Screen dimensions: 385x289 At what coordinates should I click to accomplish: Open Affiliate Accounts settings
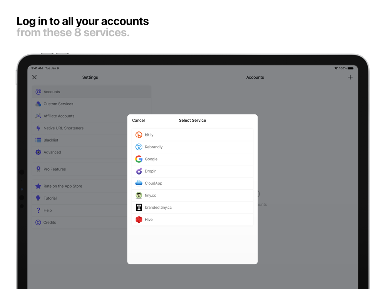[x=80, y=116]
